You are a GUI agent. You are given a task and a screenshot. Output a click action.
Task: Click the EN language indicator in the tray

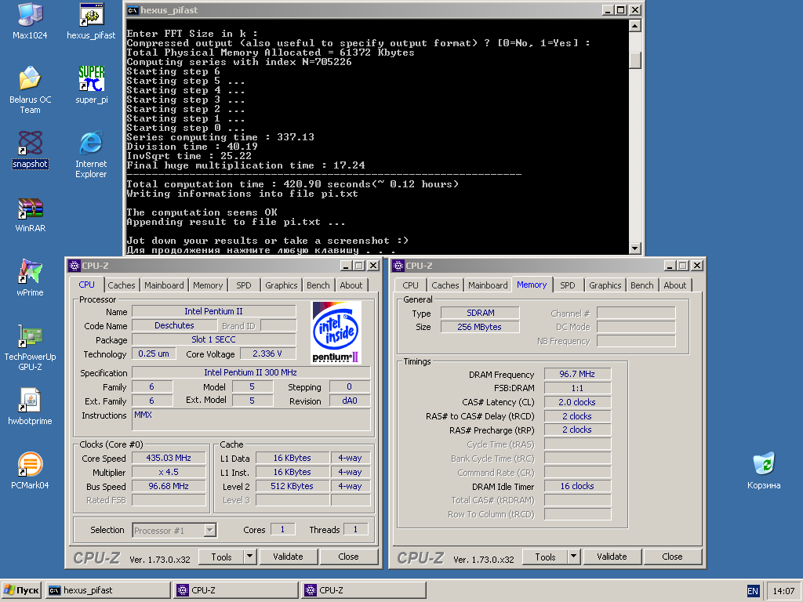(752, 591)
